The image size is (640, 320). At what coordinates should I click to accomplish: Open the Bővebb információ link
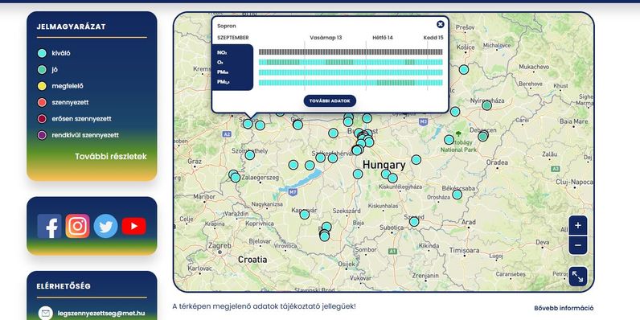[564, 308]
